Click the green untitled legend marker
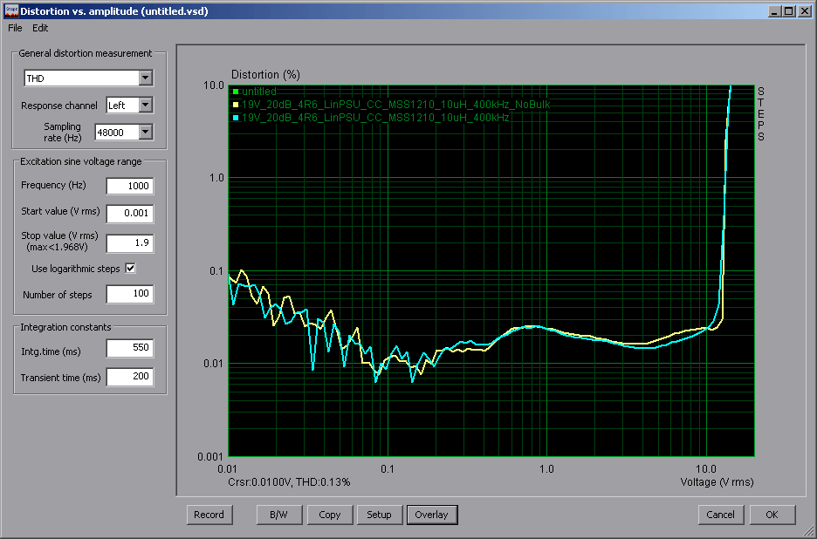Screen dimensions: 817x539 tap(235, 92)
